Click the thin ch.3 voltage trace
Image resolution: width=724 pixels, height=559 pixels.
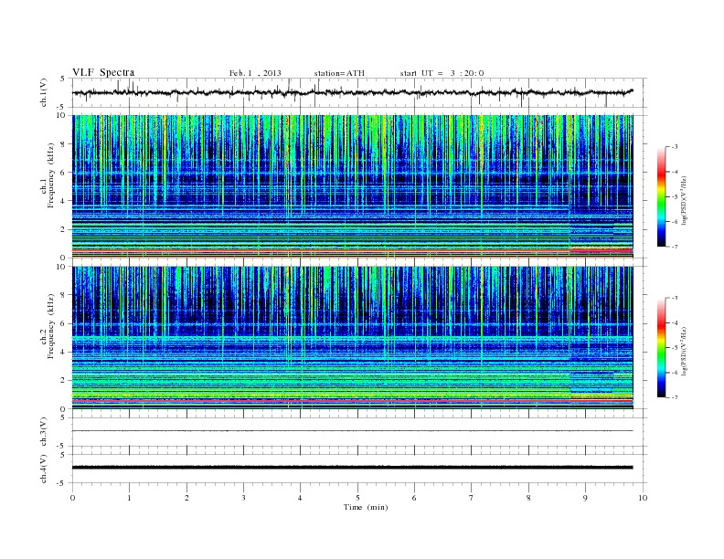(352, 431)
